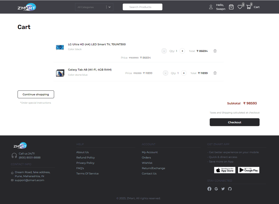Open the GitHub social icon
Screen dimensions: 279x204
230,189
